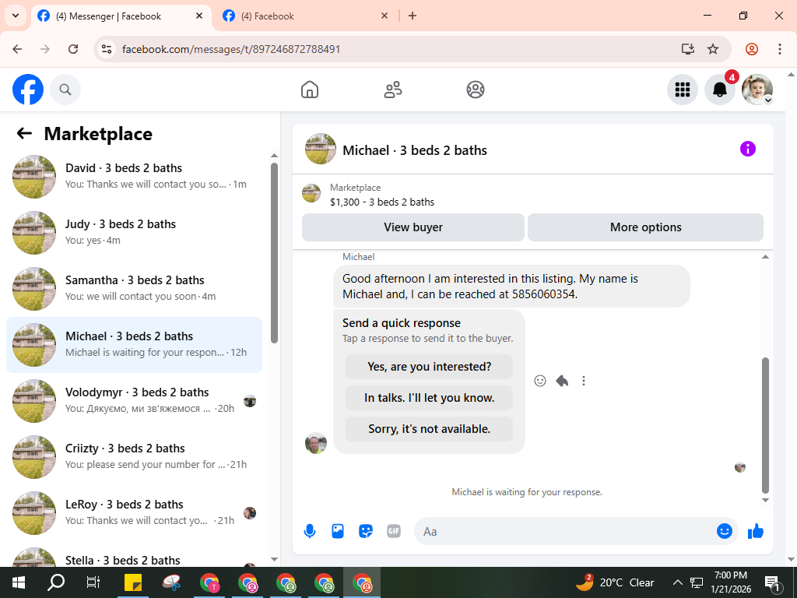The image size is (797, 598).
Task: Open the Facebook menu grid icon
Action: click(682, 90)
